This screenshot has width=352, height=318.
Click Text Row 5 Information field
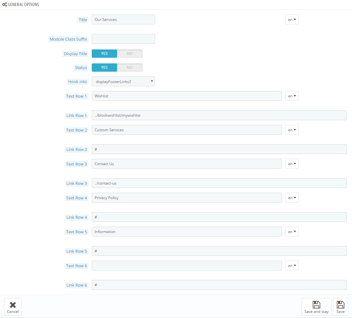point(187,232)
